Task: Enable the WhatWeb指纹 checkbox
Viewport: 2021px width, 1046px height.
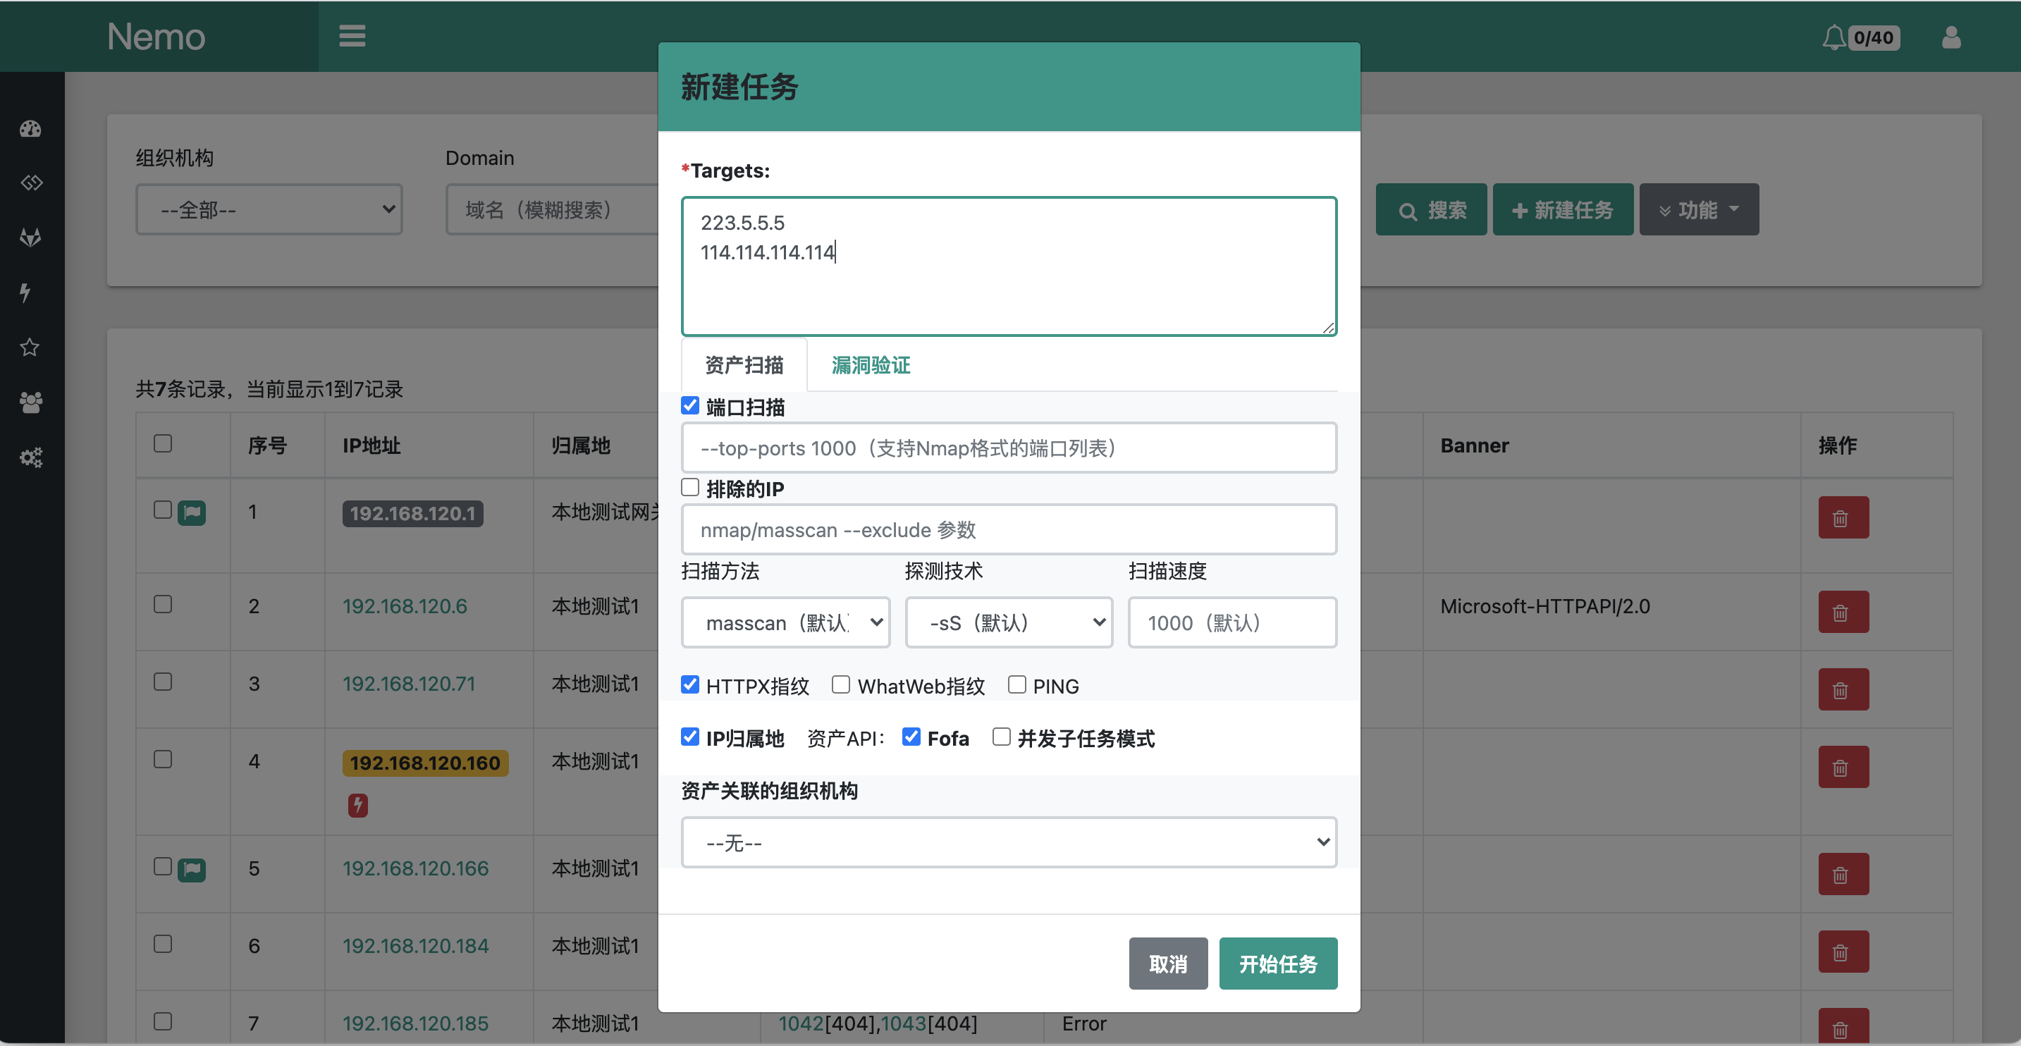Action: point(840,685)
